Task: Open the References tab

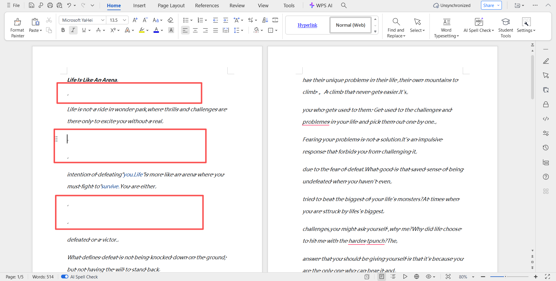Action: 207,6
